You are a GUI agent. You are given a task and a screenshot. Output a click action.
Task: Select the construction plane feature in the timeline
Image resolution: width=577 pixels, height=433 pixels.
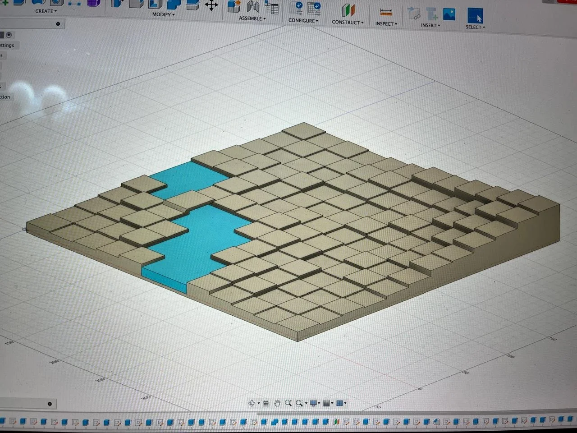pos(336,422)
